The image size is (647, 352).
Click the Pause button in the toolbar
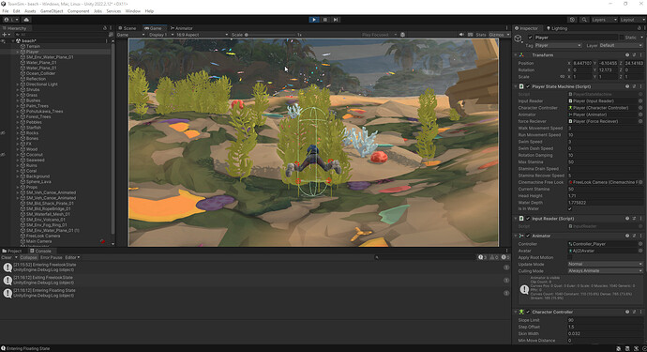coord(324,20)
